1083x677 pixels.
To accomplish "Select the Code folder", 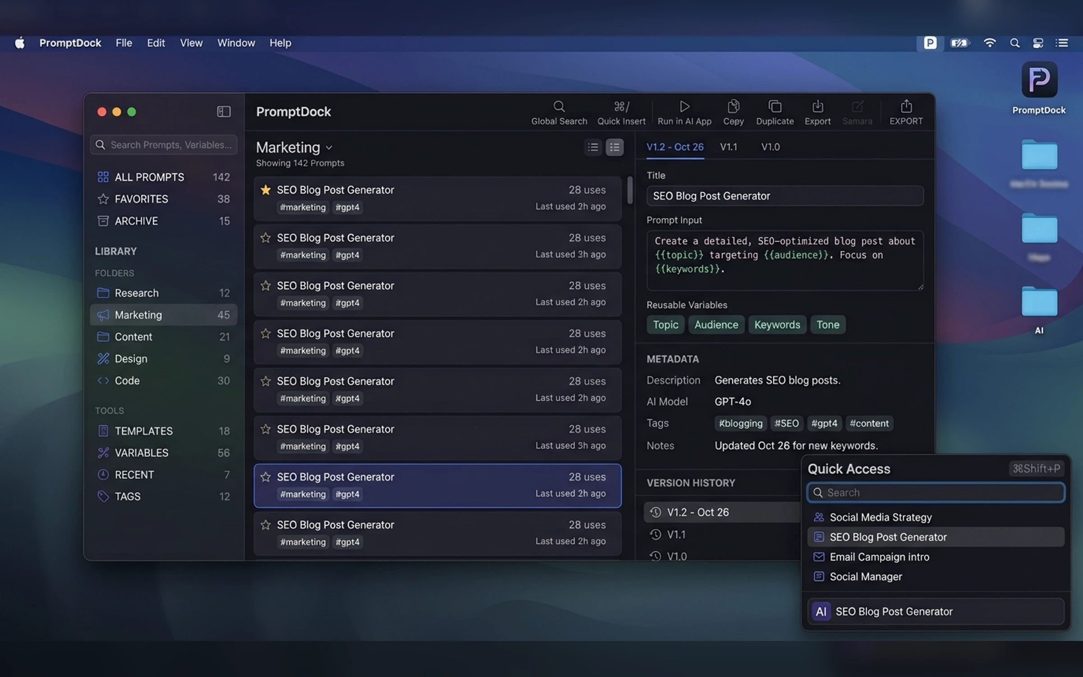I will click(163, 380).
